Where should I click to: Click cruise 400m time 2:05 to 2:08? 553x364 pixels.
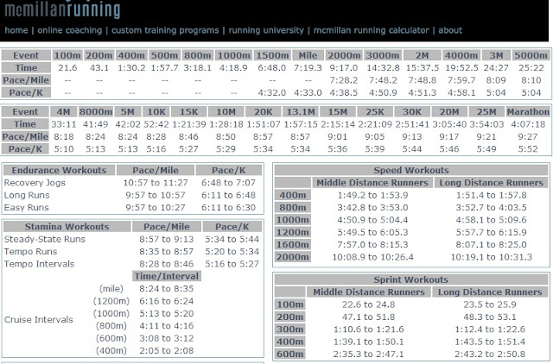[167, 350]
